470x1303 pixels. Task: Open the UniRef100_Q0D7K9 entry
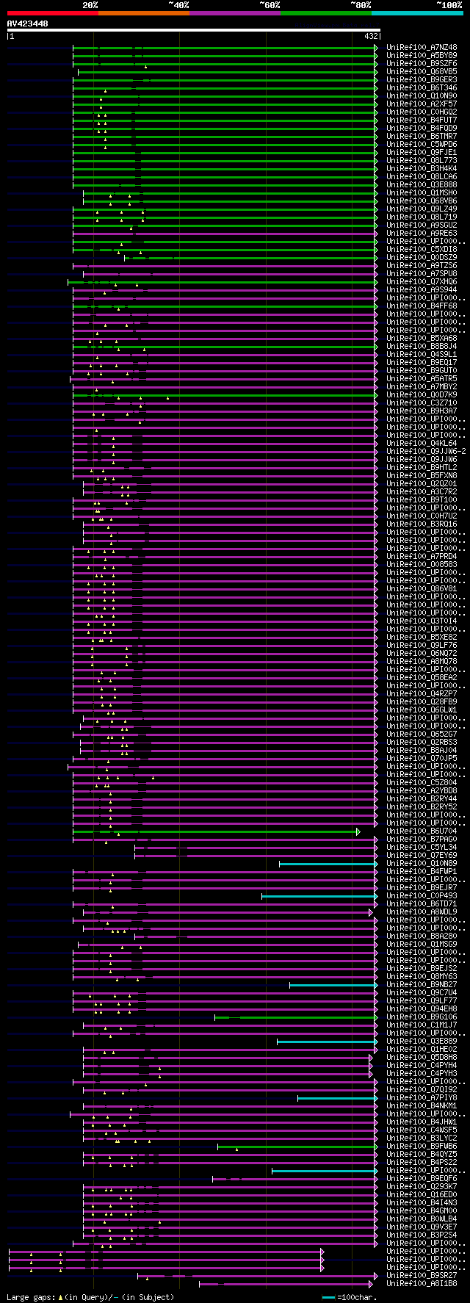click(422, 395)
